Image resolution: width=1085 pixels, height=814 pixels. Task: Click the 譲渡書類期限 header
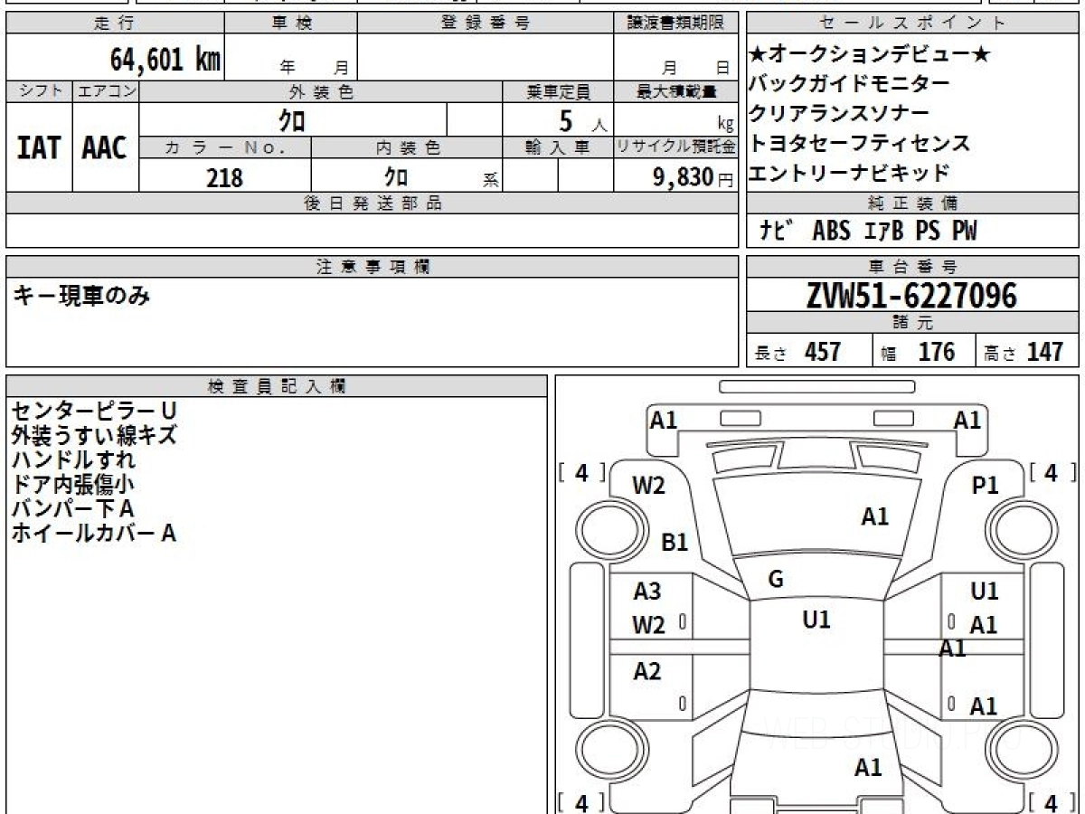[675, 24]
